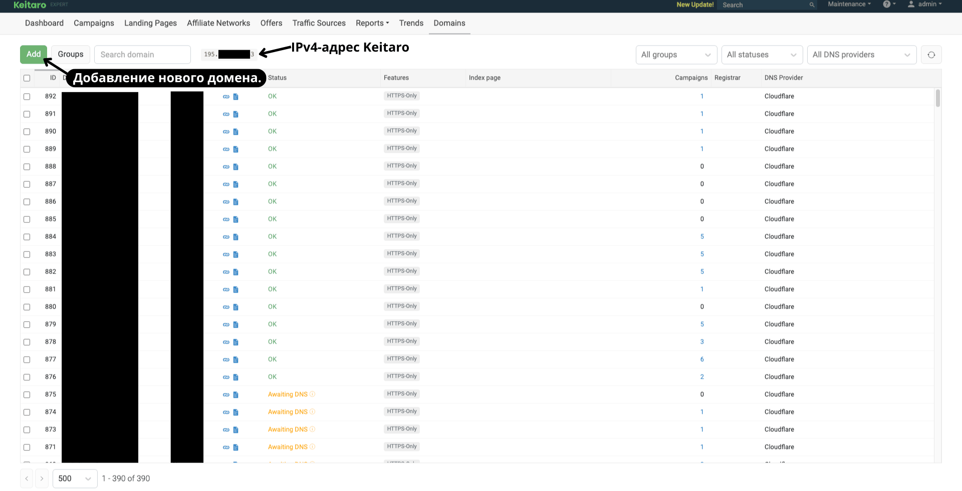The height and width of the screenshot is (491, 962).
Task: Open link icon for domain 892
Action: click(x=226, y=97)
